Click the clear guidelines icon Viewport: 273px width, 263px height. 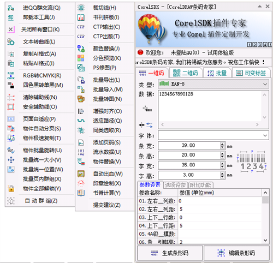[x=11, y=97]
